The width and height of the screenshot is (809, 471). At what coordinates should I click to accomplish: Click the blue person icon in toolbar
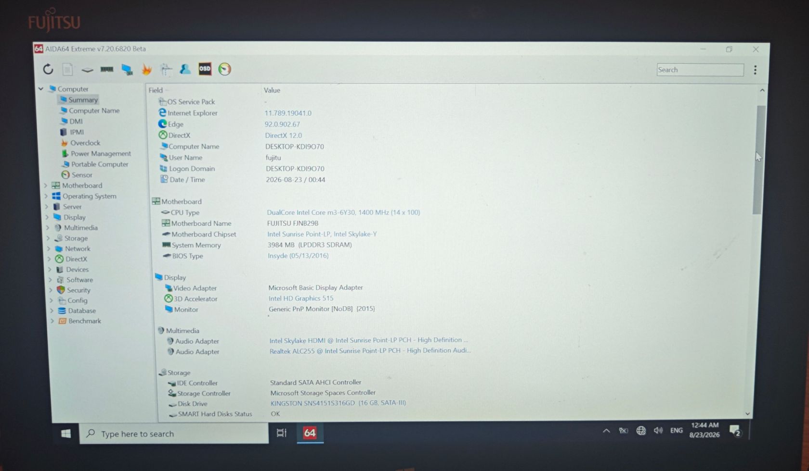(x=185, y=69)
